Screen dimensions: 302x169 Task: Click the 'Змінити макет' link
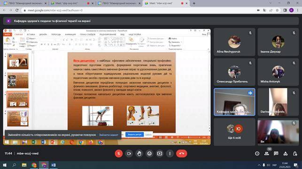point(108,135)
